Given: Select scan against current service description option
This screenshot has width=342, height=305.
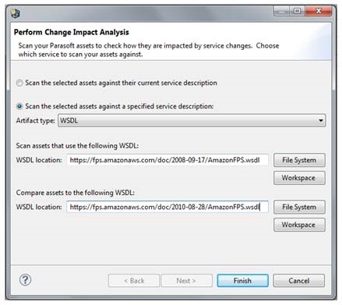Looking at the screenshot, I should point(19,83).
